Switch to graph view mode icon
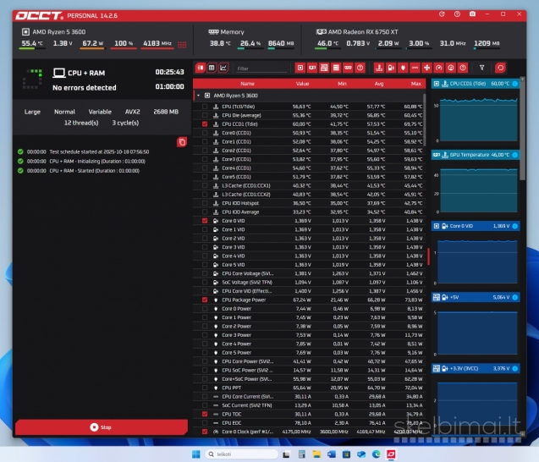Image resolution: width=539 pixels, height=462 pixels. [223, 68]
